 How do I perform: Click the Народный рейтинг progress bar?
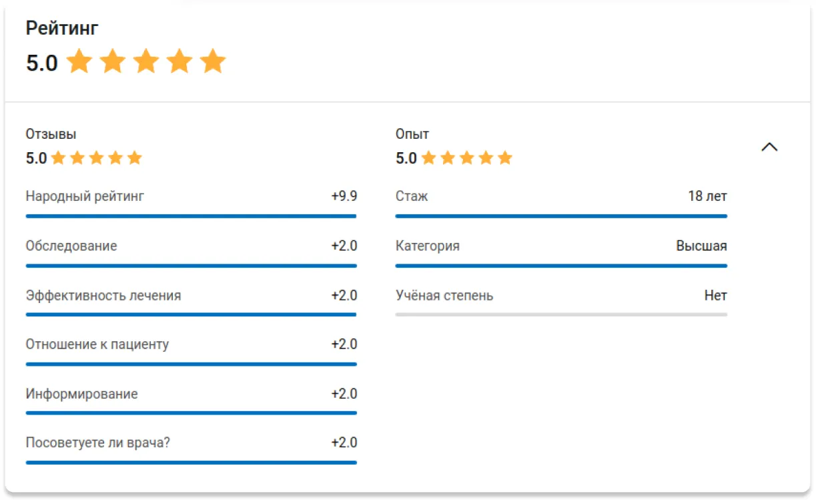tap(191, 216)
